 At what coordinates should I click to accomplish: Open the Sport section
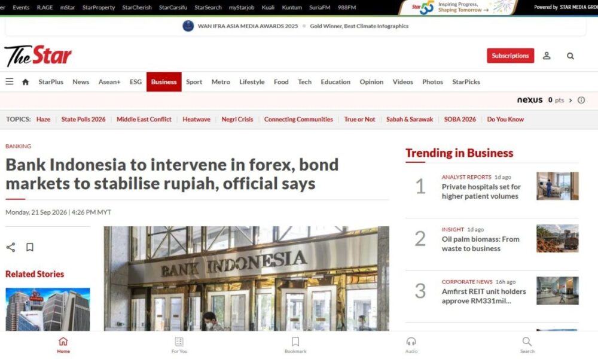[x=194, y=81]
